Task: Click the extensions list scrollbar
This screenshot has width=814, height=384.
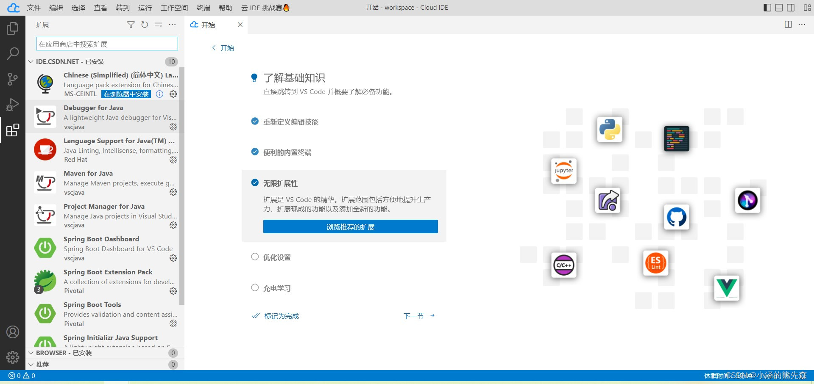Action: (182, 186)
